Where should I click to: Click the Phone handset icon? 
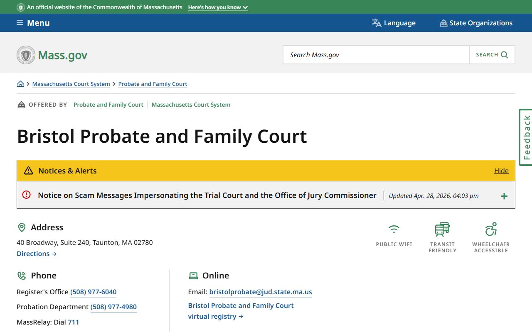coord(22,276)
